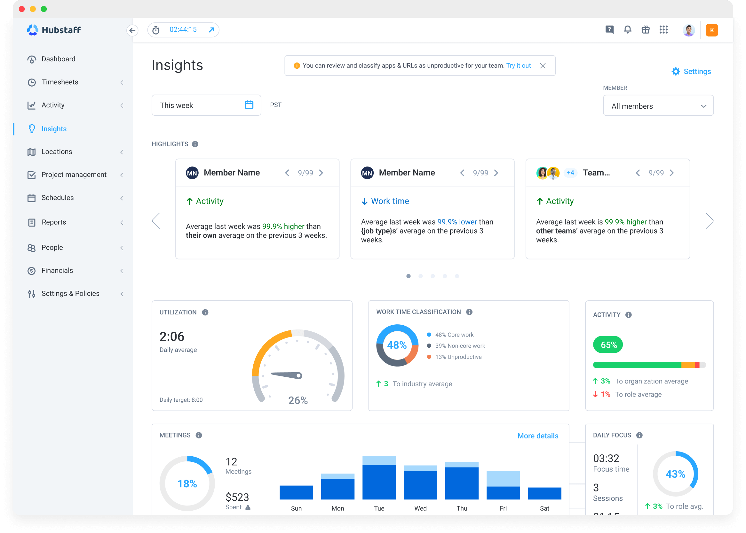Screen dimensions: 746x533
Task: Click the Schedules icon in sidebar
Action: click(32, 198)
